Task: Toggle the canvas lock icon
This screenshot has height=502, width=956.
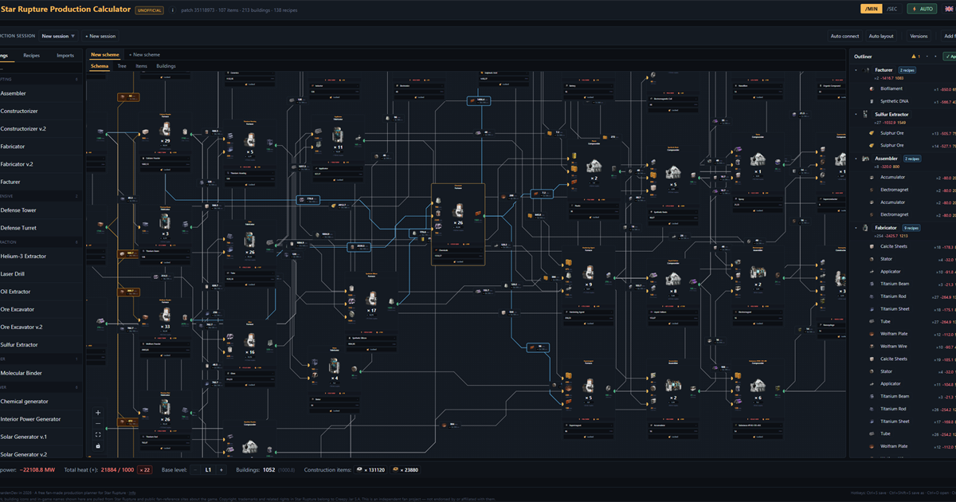Action: [98, 446]
